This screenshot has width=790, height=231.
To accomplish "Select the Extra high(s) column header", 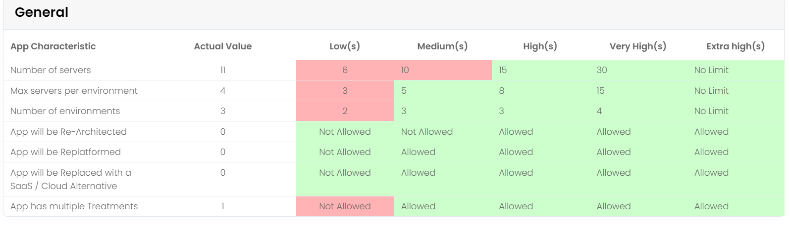I will (736, 46).
